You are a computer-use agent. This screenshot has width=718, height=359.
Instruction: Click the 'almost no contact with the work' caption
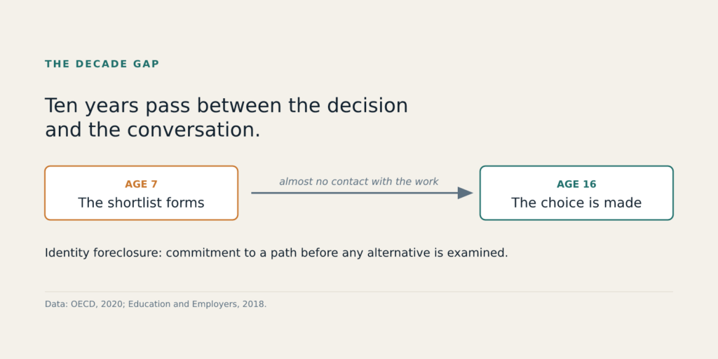(x=358, y=182)
